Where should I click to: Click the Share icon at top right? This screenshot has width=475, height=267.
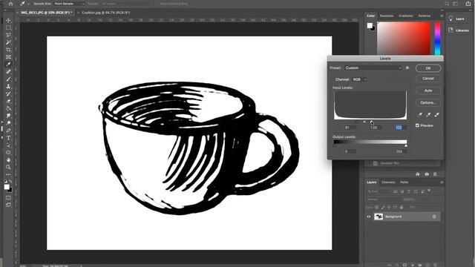468,4
